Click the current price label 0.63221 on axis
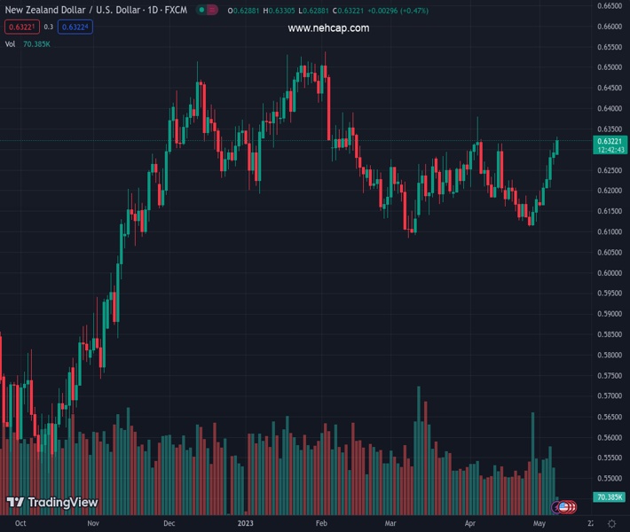 tap(610, 141)
